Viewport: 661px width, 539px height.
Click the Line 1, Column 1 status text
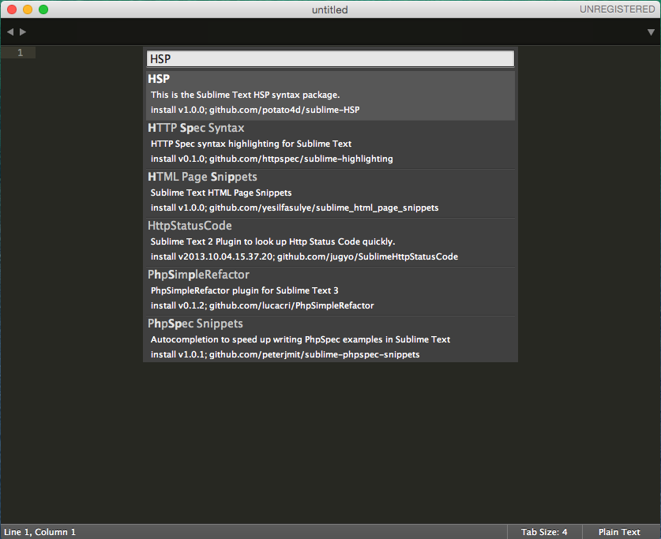point(40,532)
